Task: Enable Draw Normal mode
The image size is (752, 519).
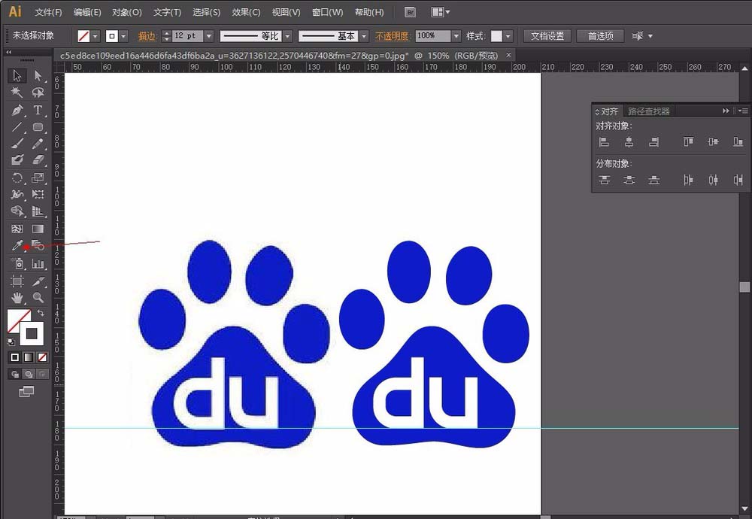Action: click(15, 374)
